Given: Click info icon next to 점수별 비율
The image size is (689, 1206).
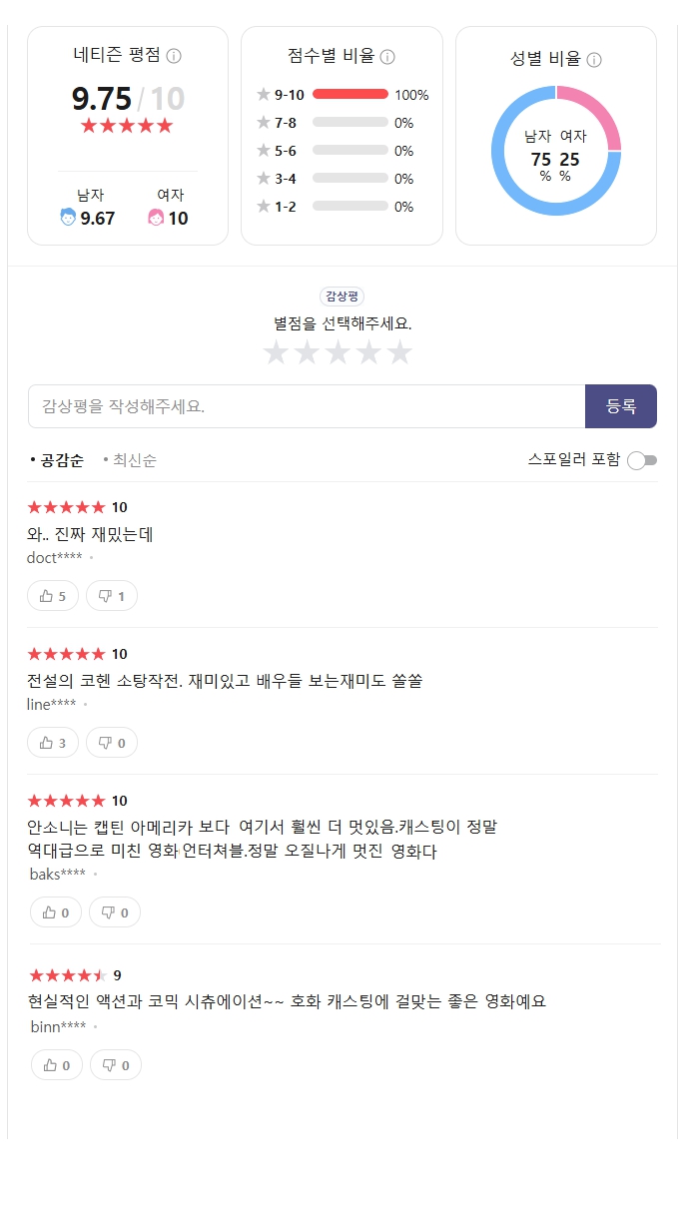Looking at the screenshot, I should pos(387,57).
